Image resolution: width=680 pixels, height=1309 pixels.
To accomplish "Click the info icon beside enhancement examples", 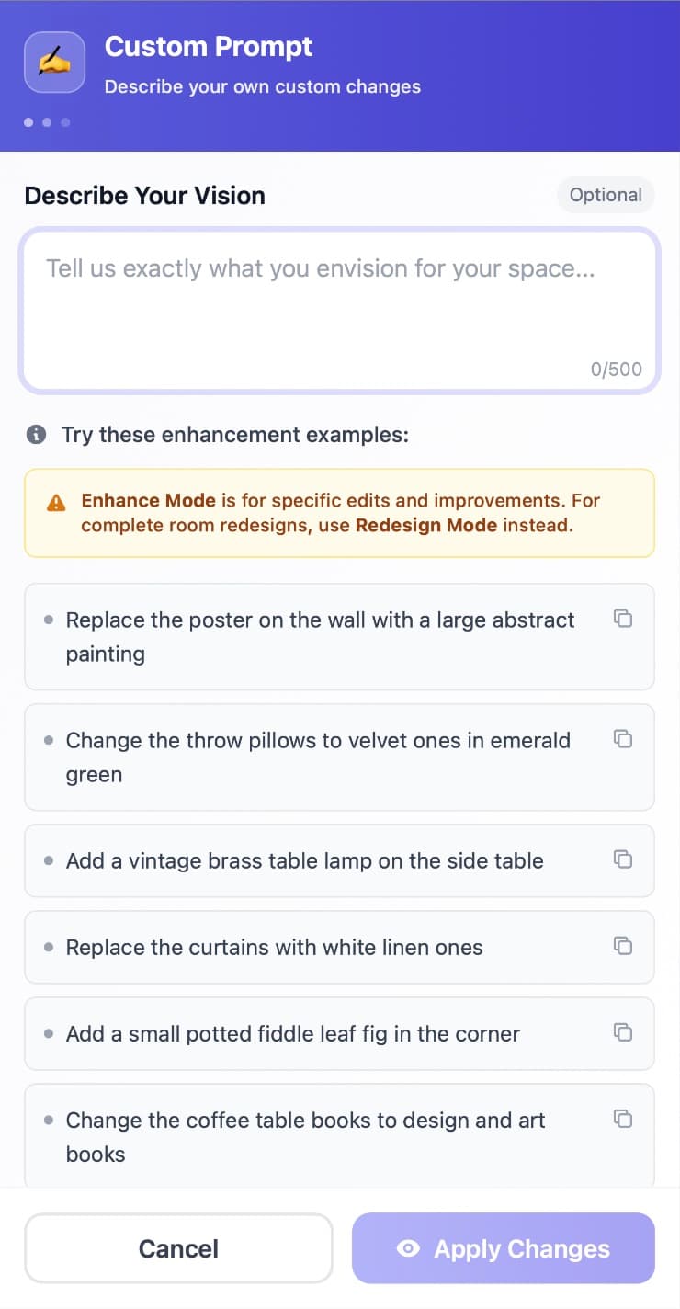I will pyautogui.click(x=36, y=435).
